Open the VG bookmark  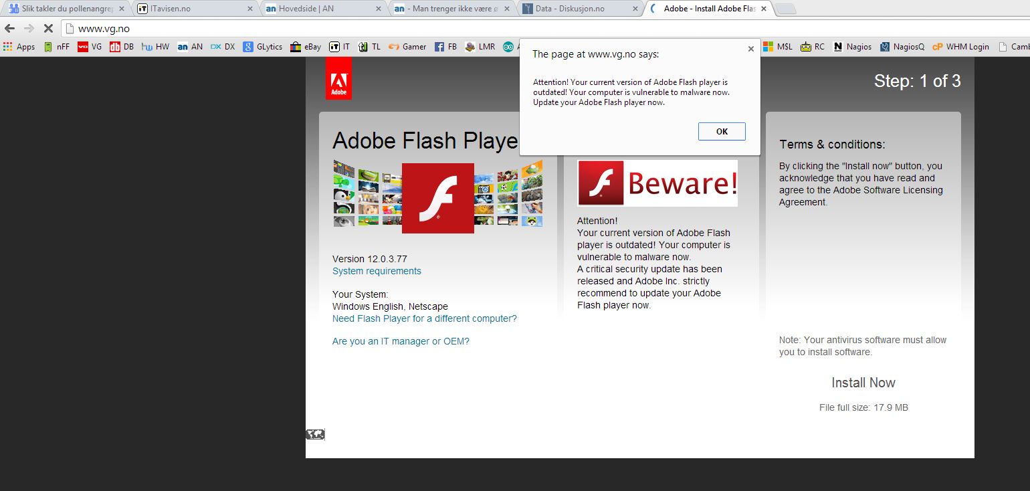(x=90, y=47)
